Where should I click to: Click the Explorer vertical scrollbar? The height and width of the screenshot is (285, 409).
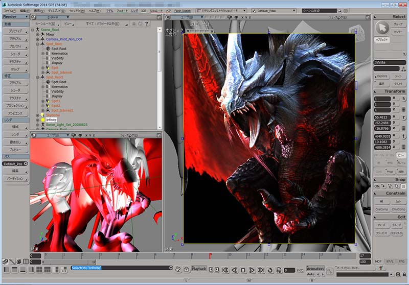click(160, 78)
